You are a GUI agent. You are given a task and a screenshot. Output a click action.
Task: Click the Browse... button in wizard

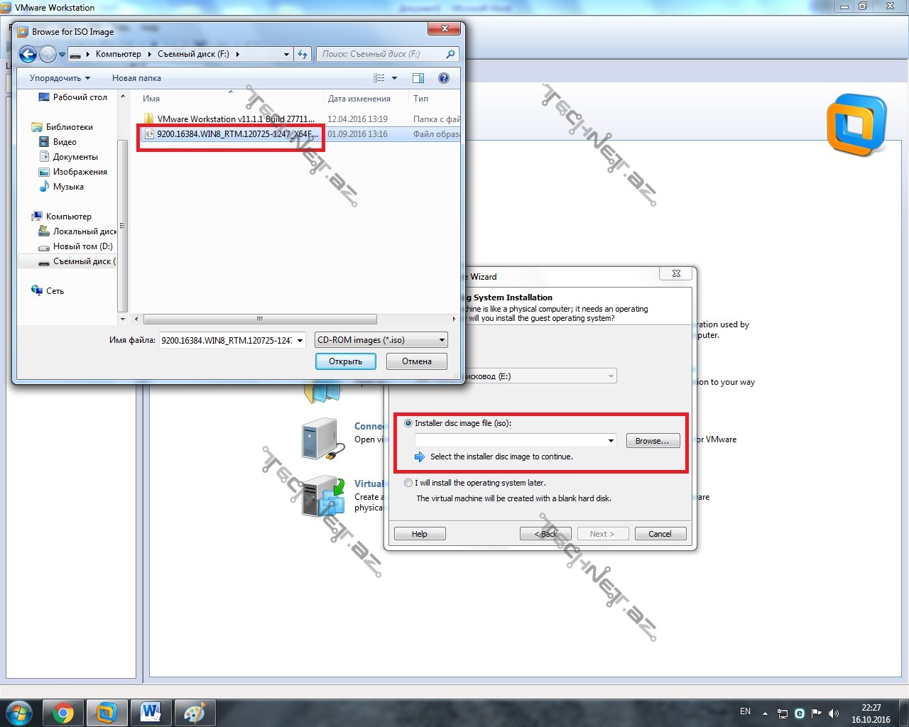coord(652,441)
